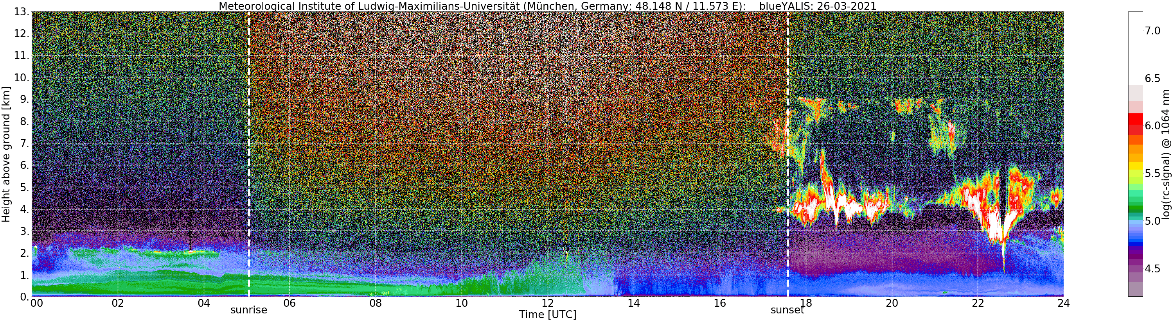Click the 'sunrise' label below the axis
Viewport: 1174px width, 322px height.
(248, 310)
